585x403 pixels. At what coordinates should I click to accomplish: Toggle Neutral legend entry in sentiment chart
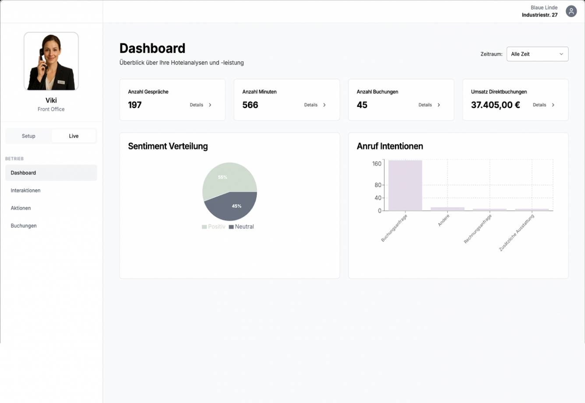241,227
